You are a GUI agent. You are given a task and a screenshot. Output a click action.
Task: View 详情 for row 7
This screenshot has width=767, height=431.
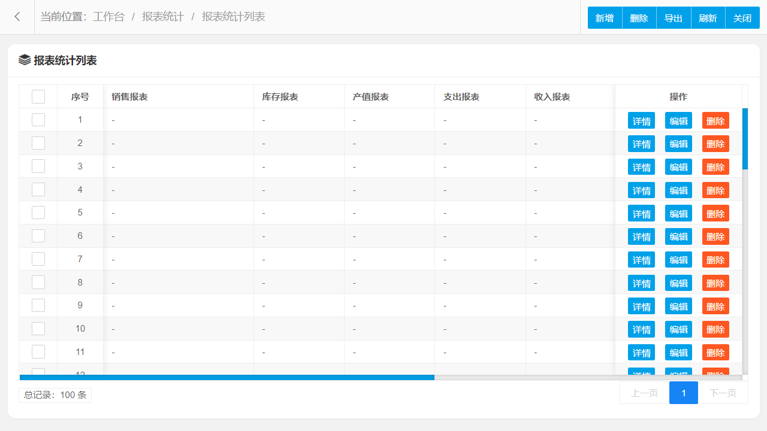click(641, 259)
